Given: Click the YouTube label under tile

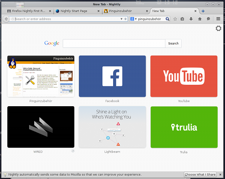Looking at the screenshot, I should click(184, 101).
